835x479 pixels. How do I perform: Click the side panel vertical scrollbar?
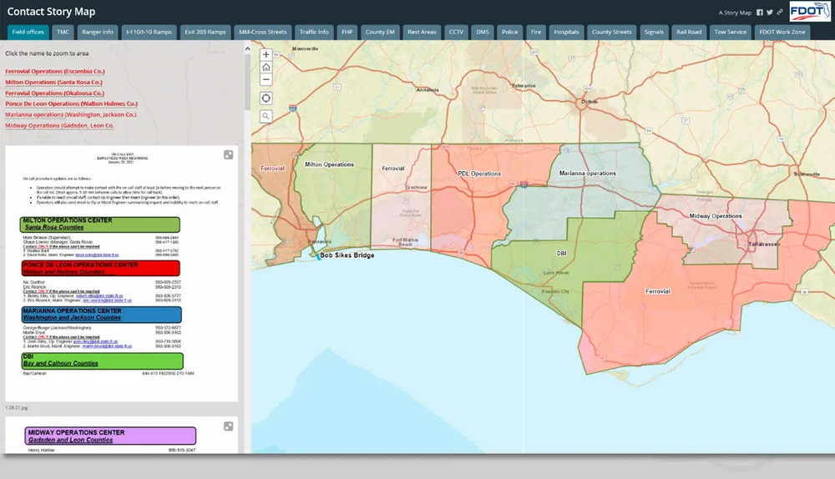247,83
